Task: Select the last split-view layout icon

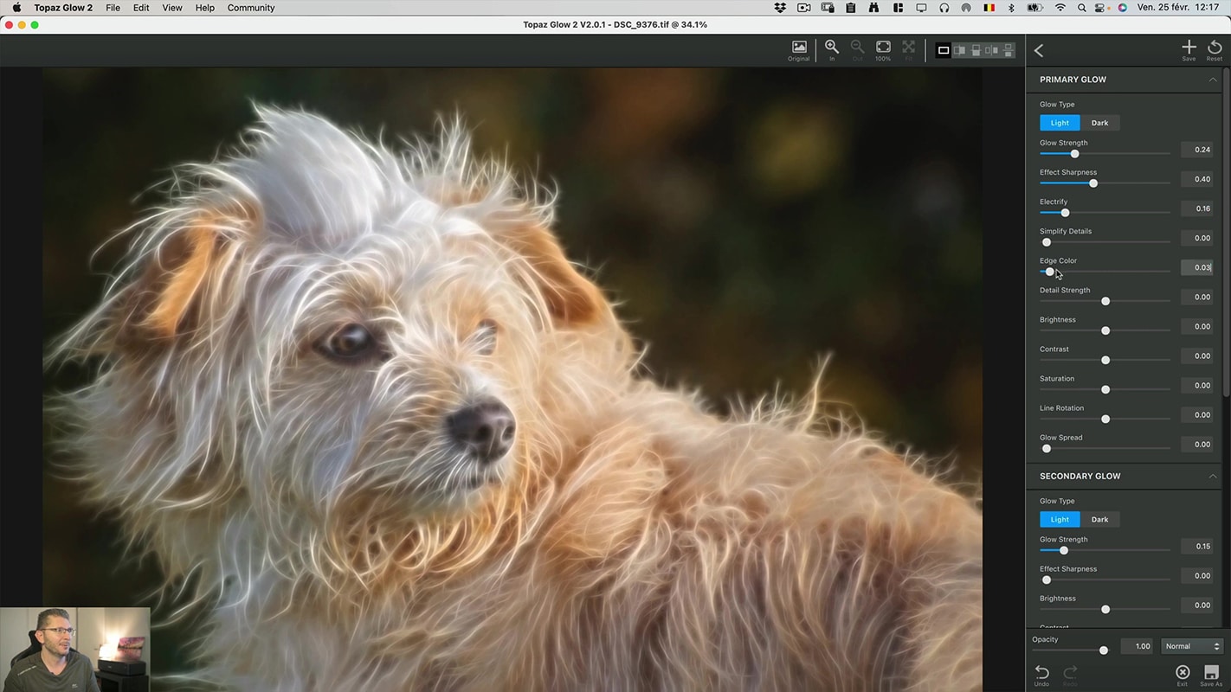Action: point(1009,50)
